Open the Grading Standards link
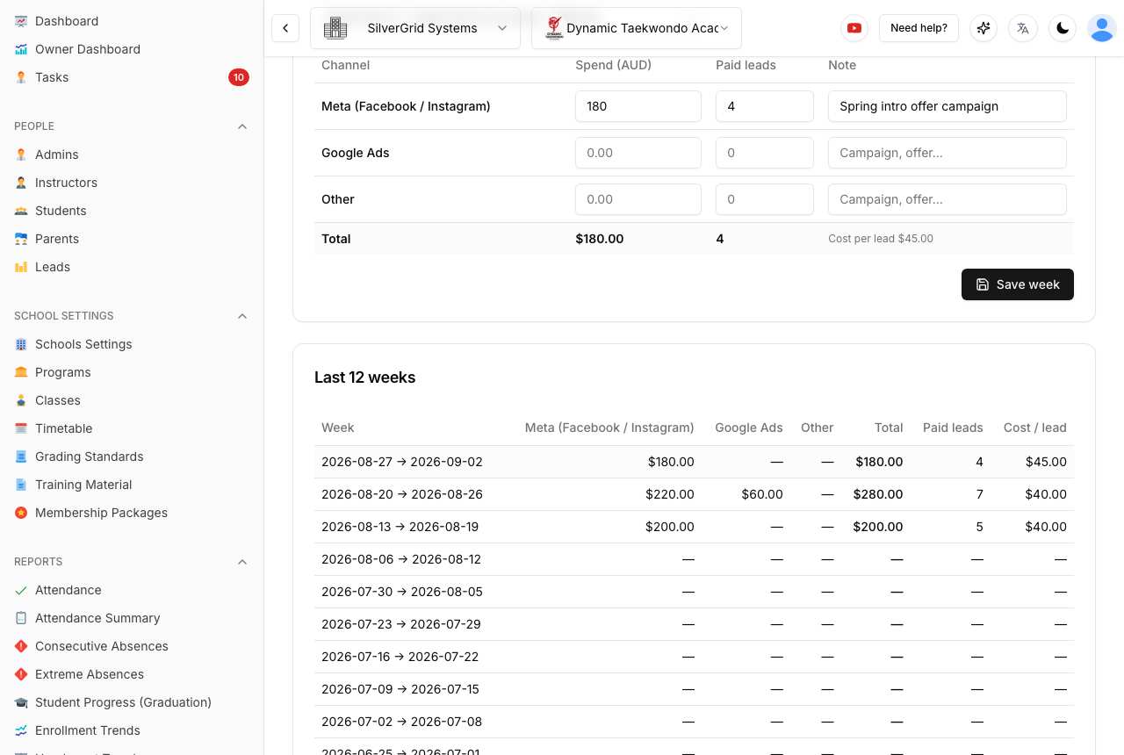The width and height of the screenshot is (1124, 755). click(89, 457)
